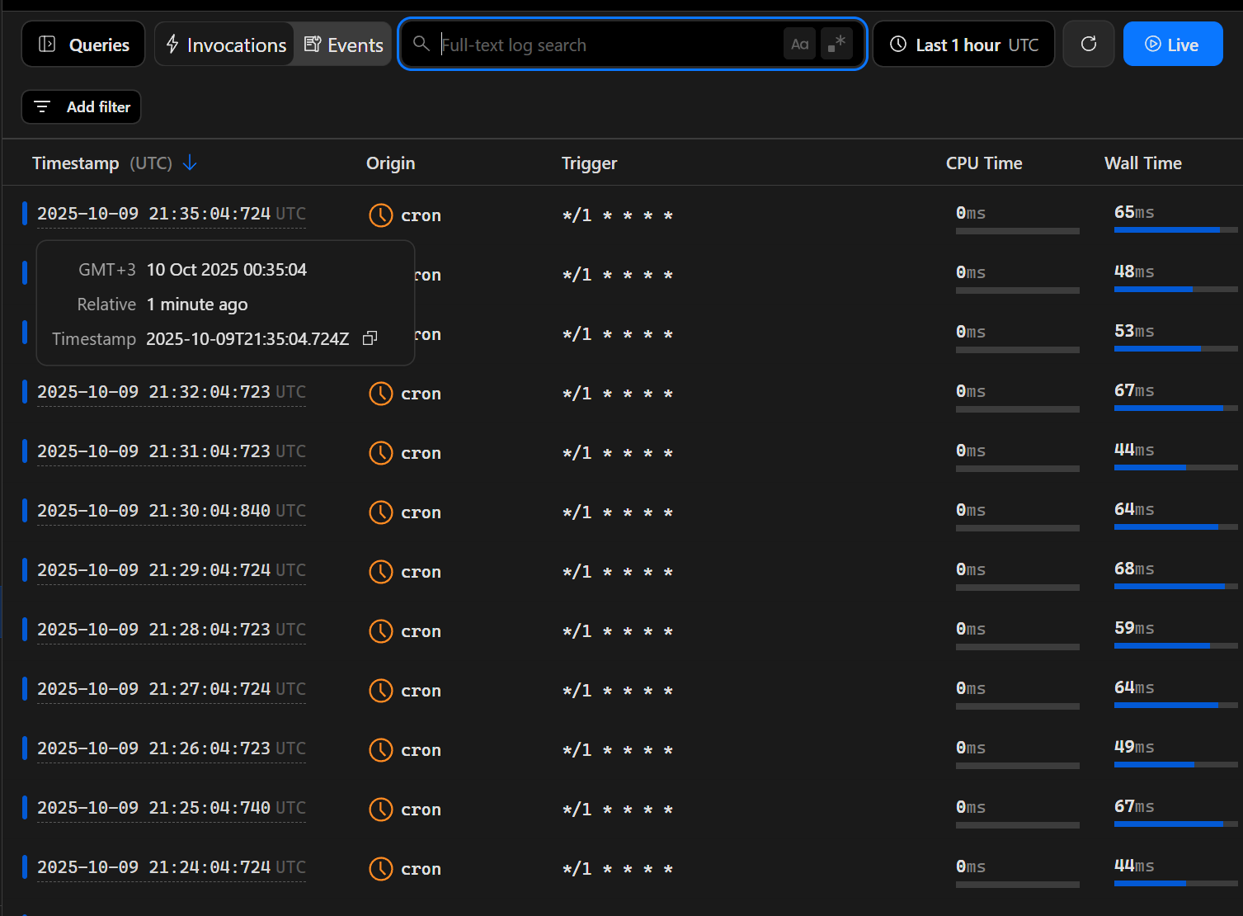
Task: Open the 2025-10-09 21:28:04:723 log entry
Action: pyautogui.click(x=172, y=630)
